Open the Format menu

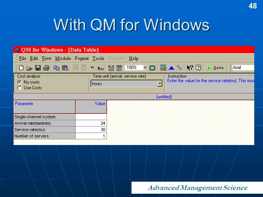point(82,59)
